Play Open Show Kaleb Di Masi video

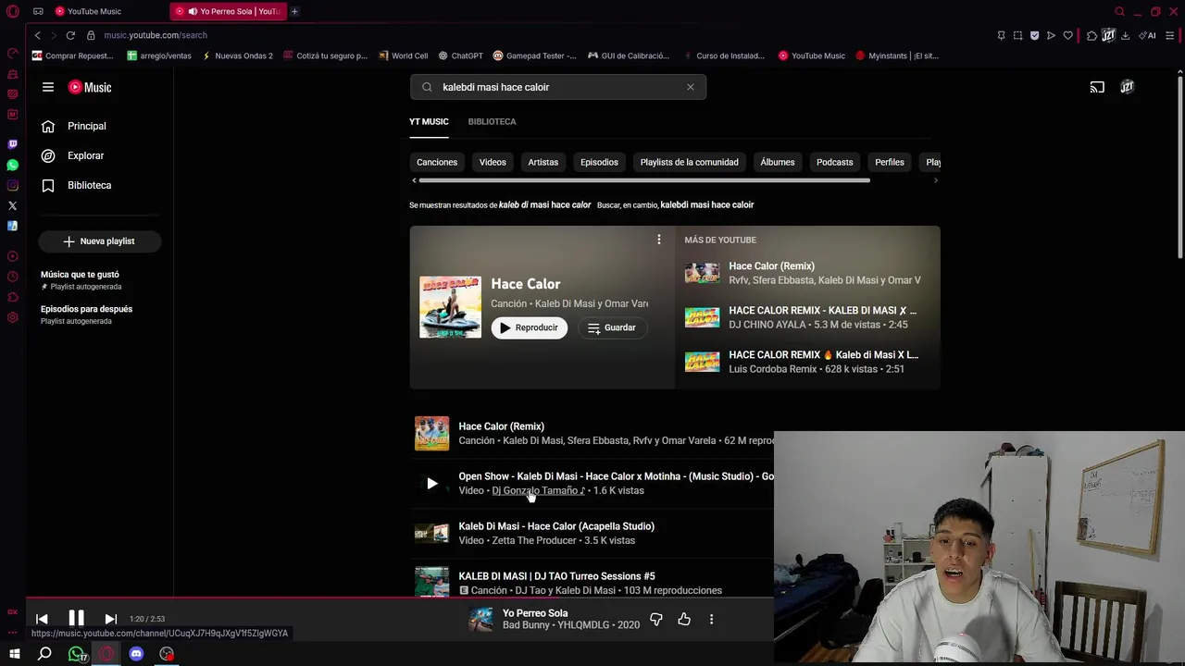click(x=431, y=483)
